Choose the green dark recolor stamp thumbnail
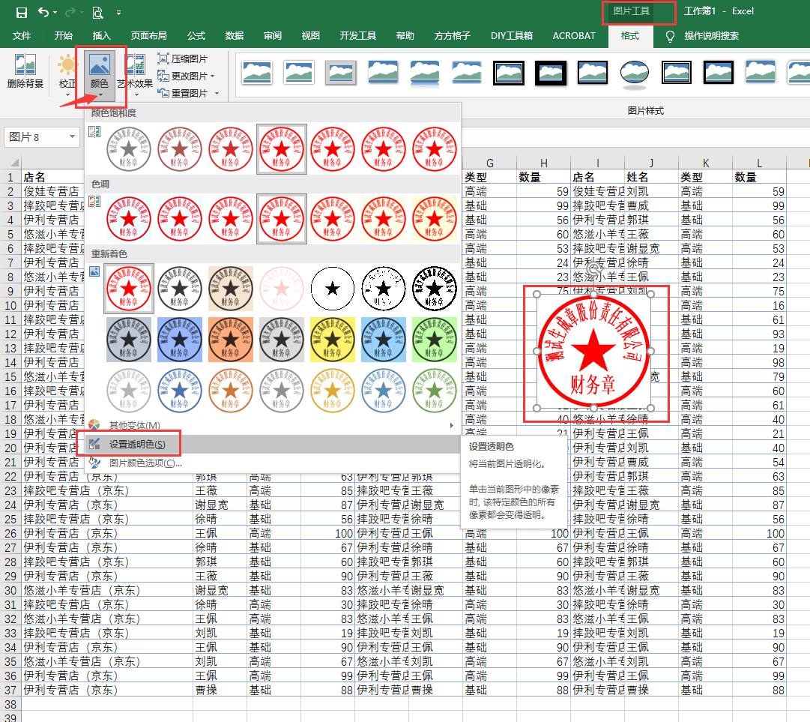Screen dimensions: 810x722 pos(435,340)
